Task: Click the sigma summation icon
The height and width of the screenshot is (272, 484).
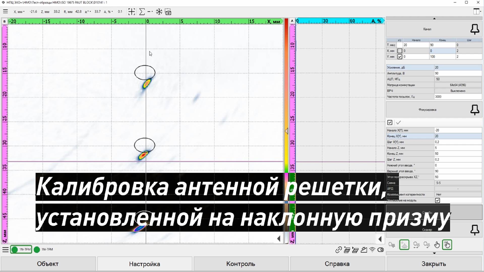Action: tap(142, 12)
